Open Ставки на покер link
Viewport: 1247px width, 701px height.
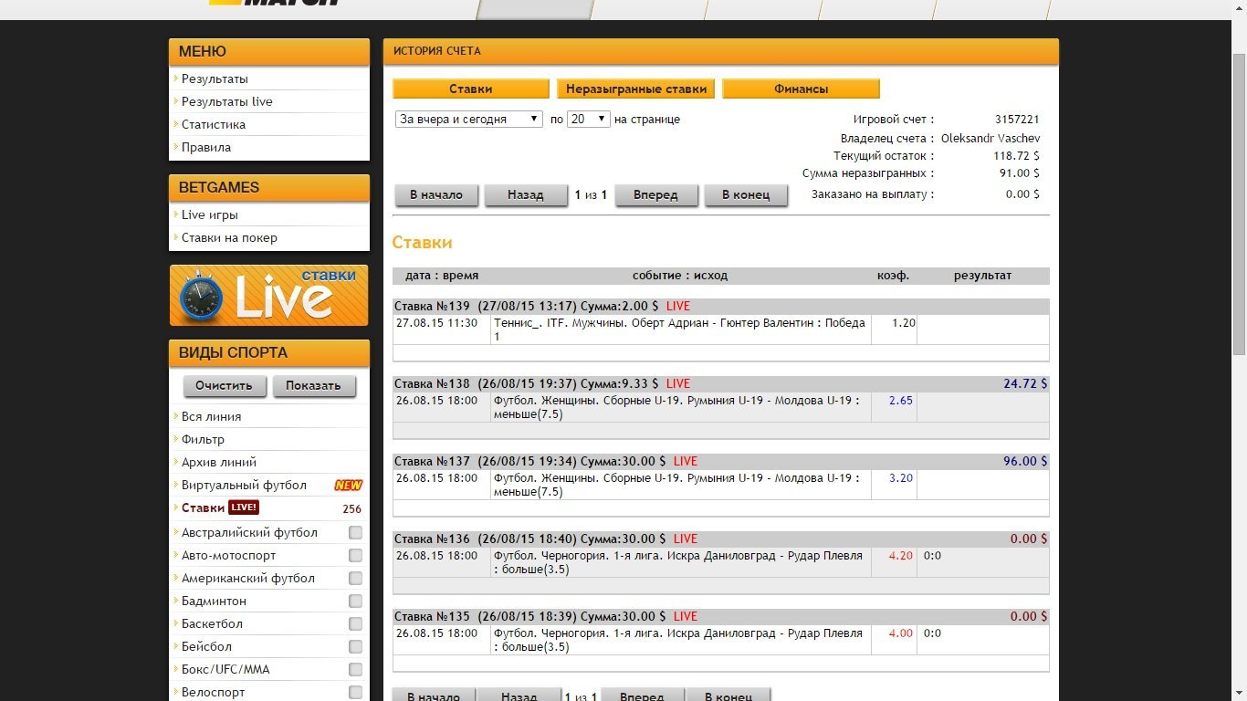pos(229,237)
